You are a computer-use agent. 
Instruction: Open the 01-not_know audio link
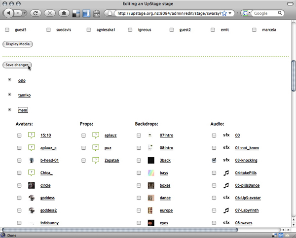tap(247, 148)
